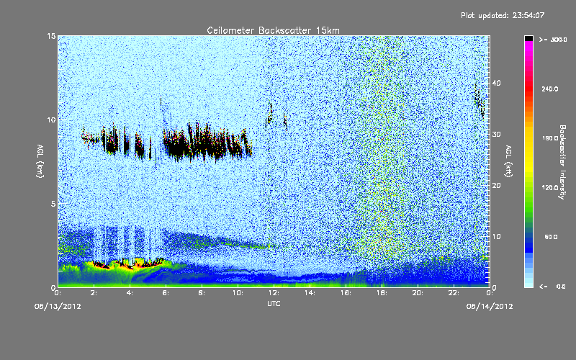Click the "UTC" x-axis label

point(274,303)
